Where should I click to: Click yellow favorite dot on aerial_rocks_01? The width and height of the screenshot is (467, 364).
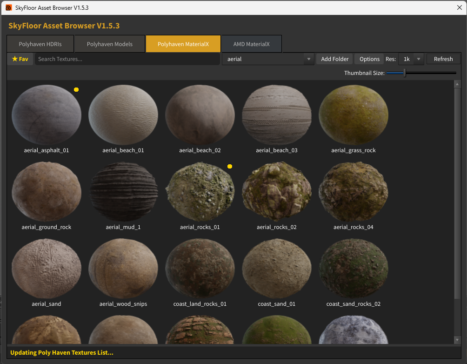tap(230, 166)
